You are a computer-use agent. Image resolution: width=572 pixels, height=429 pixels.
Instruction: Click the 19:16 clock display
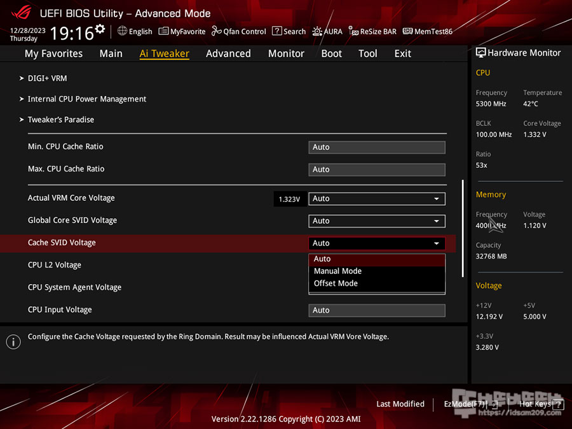(x=72, y=33)
